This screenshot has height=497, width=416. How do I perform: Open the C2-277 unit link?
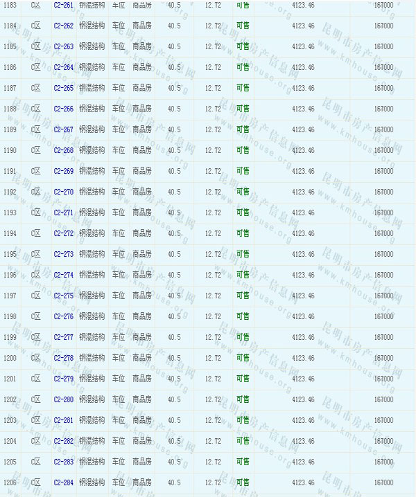click(x=63, y=338)
